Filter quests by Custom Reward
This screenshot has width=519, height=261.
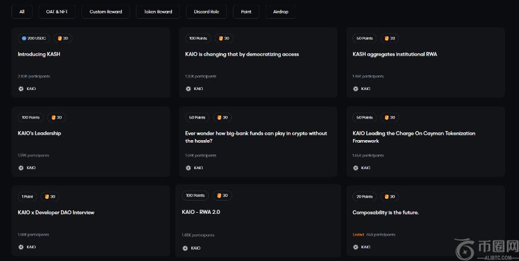point(106,11)
